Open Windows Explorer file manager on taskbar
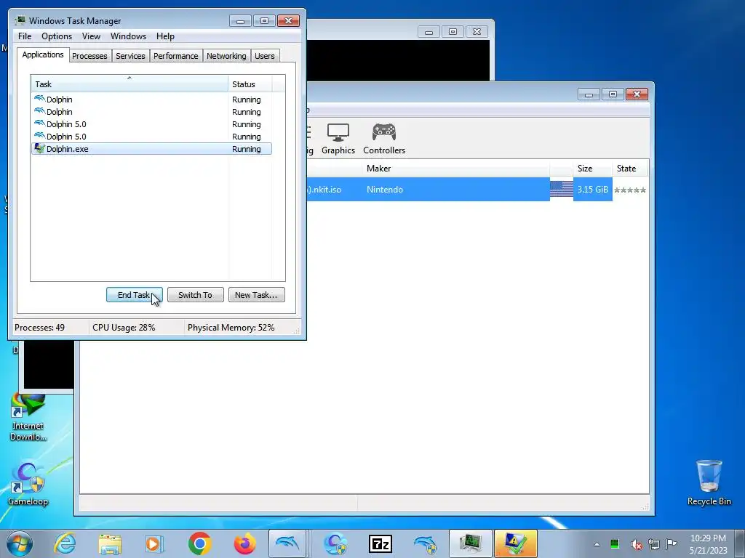The height and width of the screenshot is (558, 745). (110, 543)
